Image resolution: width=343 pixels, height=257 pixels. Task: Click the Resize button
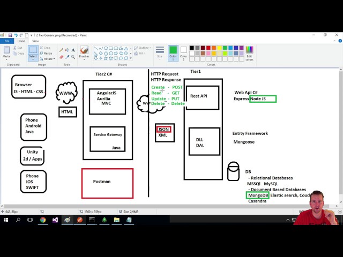[47, 54]
